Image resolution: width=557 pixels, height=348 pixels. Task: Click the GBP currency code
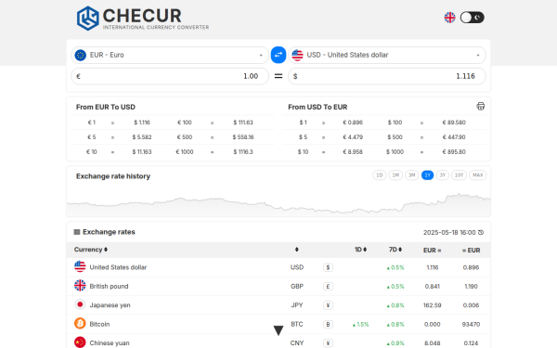[297, 286]
